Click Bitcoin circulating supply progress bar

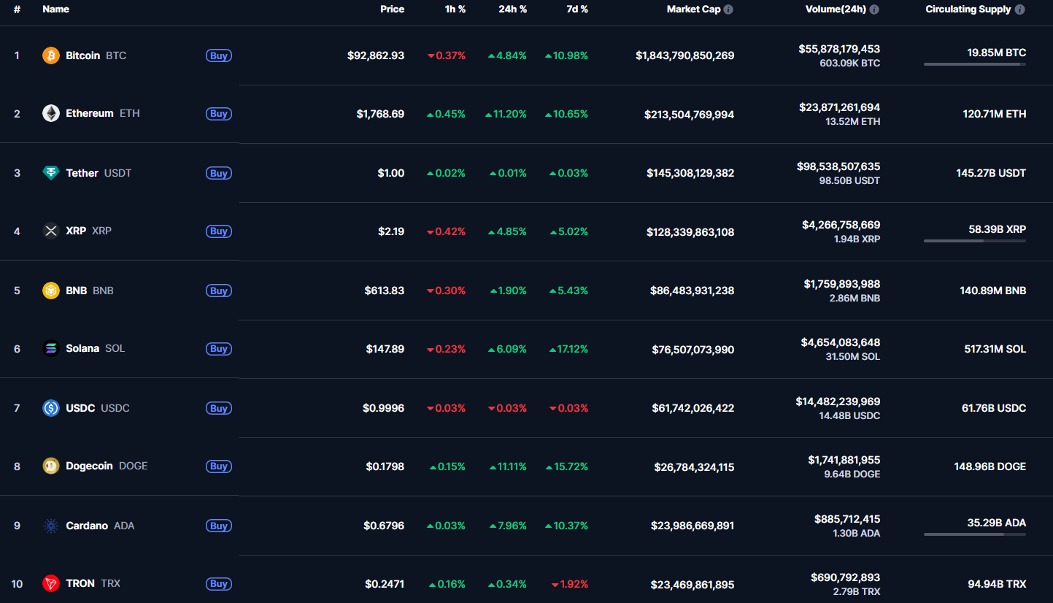point(974,64)
